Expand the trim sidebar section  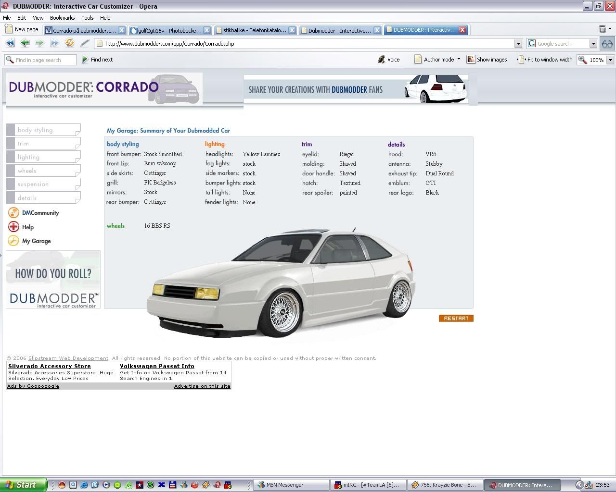point(43,143)
